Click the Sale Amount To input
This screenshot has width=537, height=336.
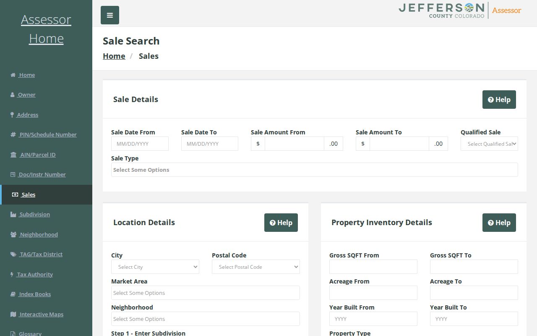(399, 144)
